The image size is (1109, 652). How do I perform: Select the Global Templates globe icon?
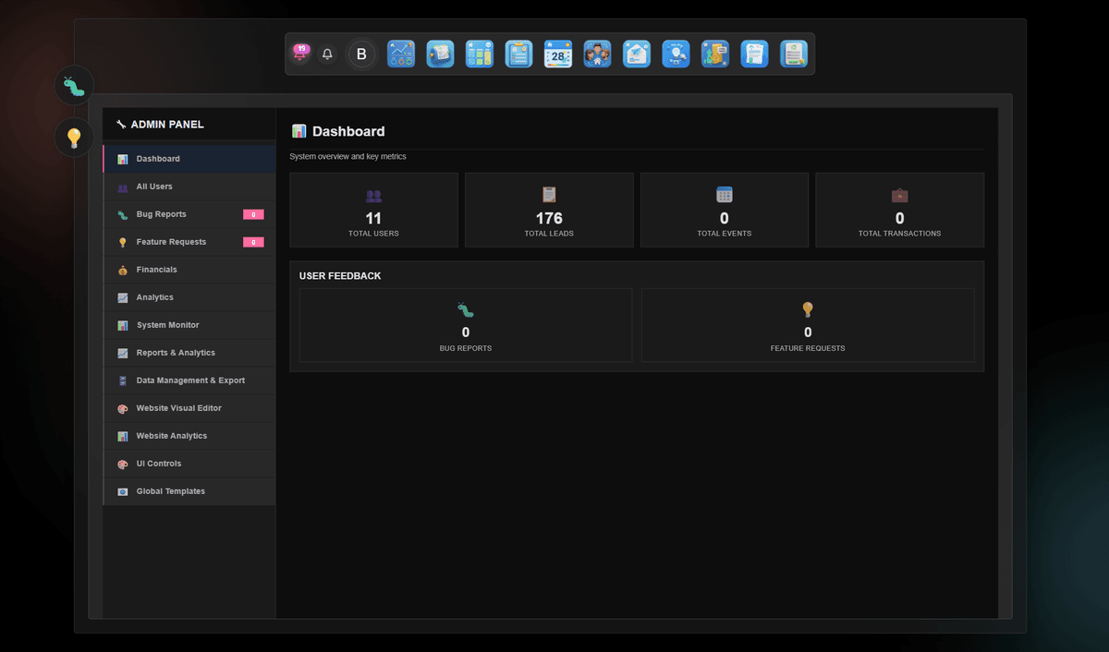tap(123, 490)
